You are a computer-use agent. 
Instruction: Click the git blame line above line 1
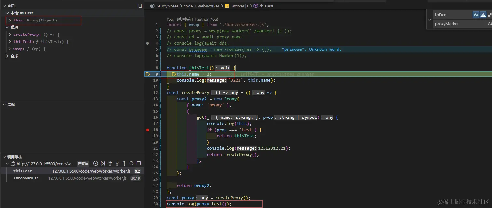[x=192, y=19]
